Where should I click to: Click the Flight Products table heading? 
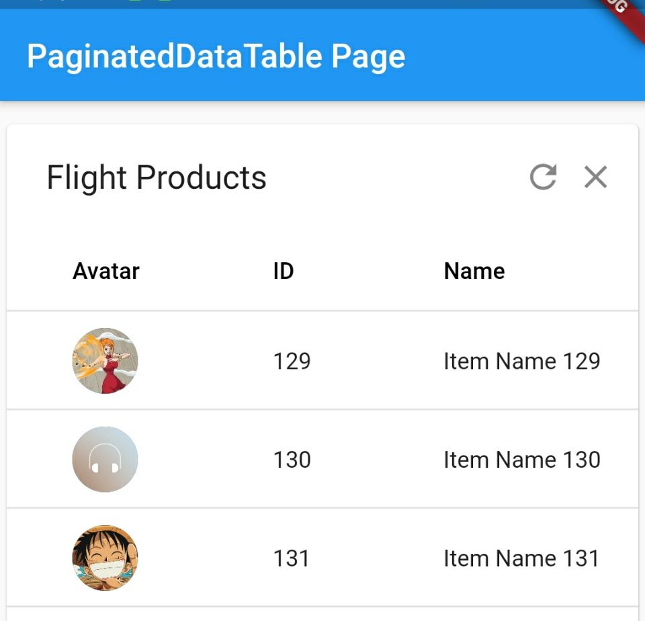[x=157, y=178]
